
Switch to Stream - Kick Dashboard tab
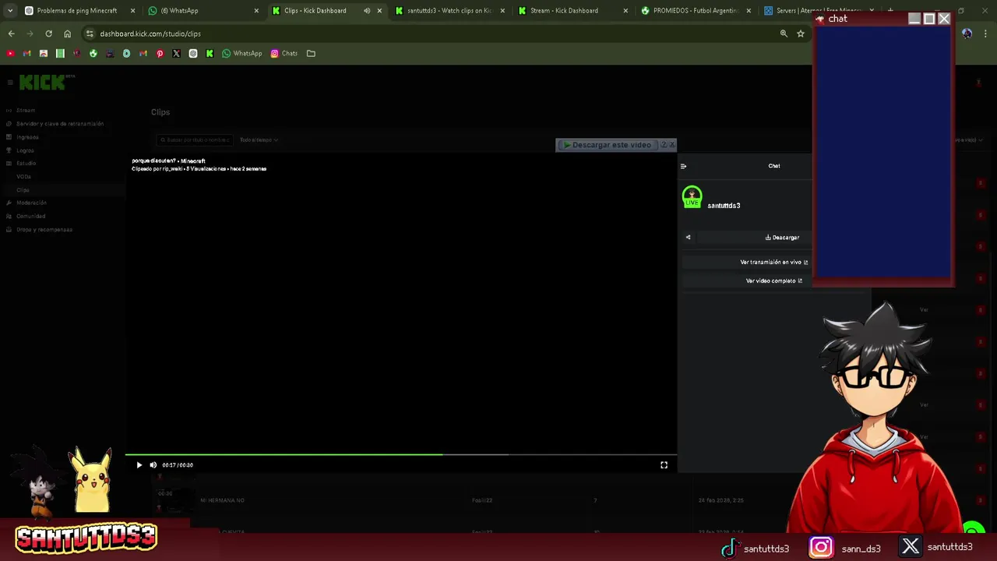[x=572, y=11]
